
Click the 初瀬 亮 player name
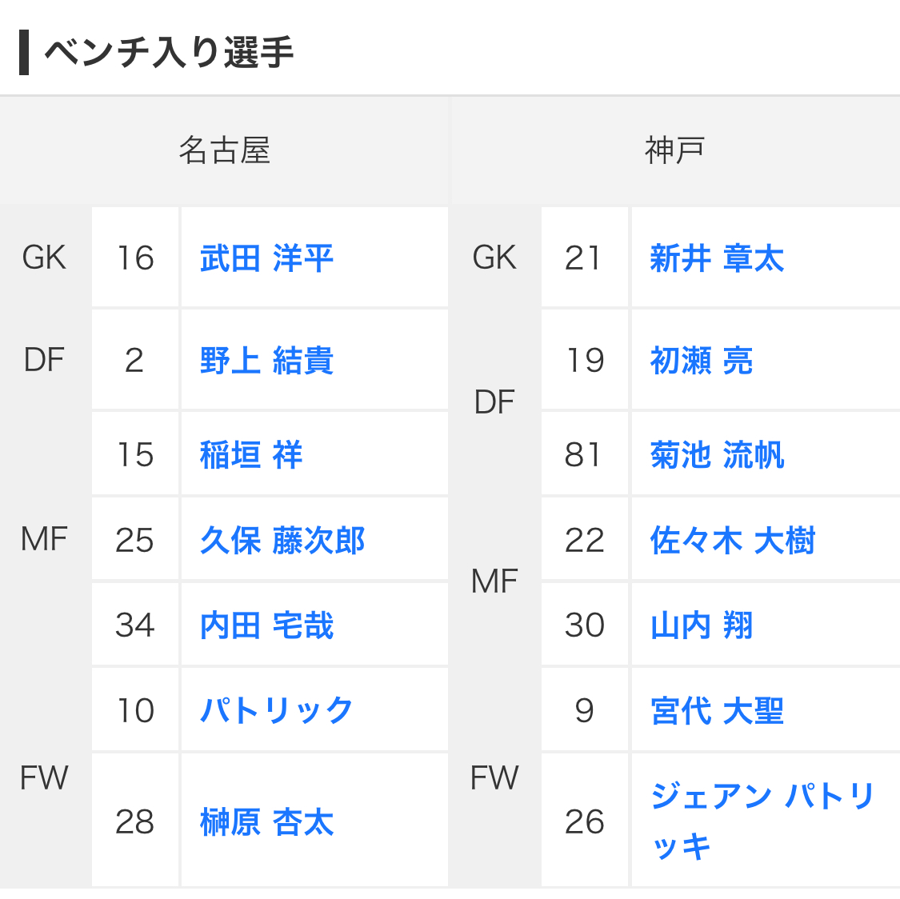pos(702,361)
